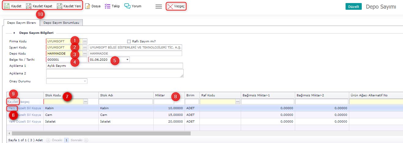
Task: Open the Takip tracking icon
Action: [107, 6]
